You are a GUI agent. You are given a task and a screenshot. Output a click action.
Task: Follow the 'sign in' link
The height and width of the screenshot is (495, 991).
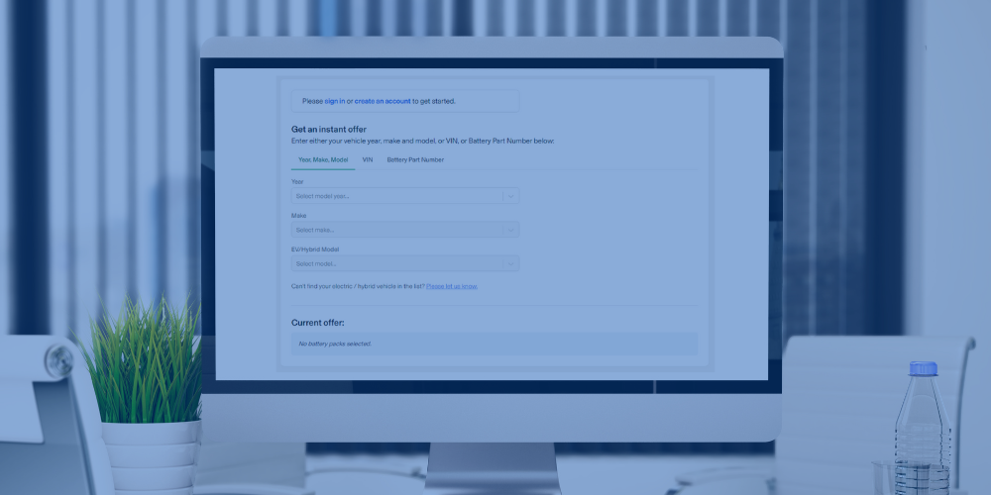pyautogui.click(x=335, y=101)
